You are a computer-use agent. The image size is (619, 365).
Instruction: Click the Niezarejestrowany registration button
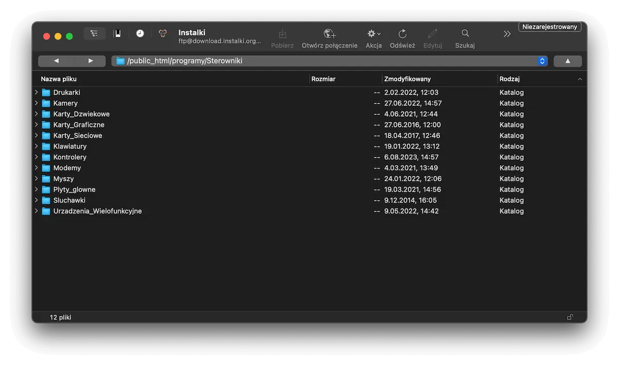[549, 26]
